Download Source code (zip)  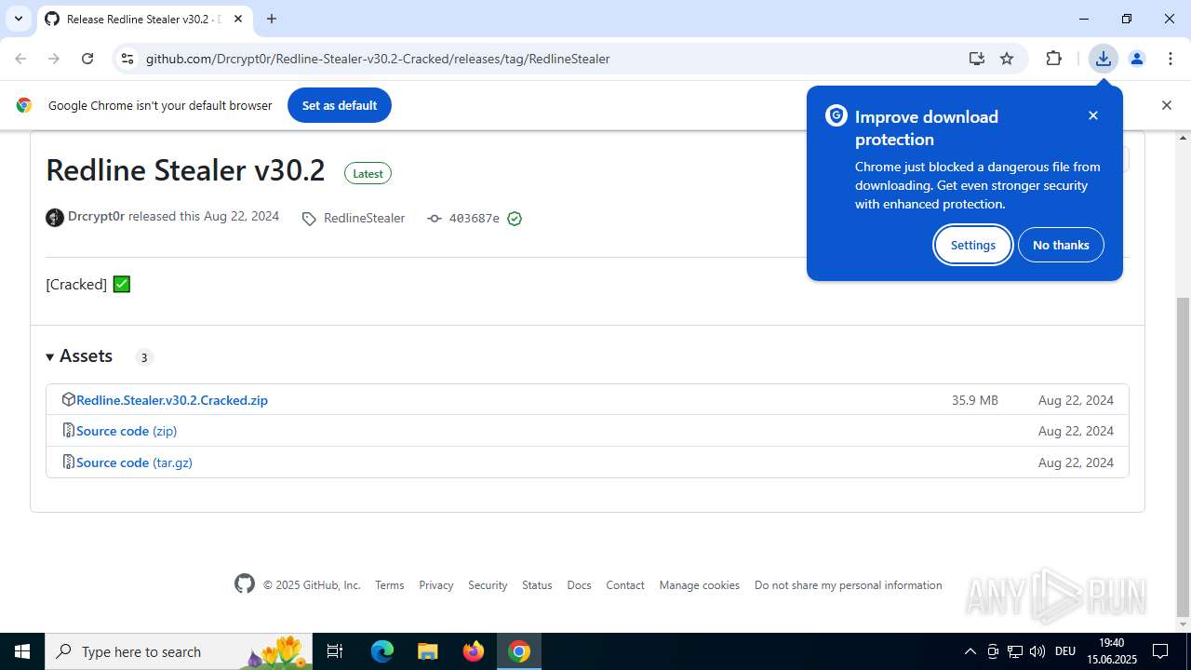point(127,431)
